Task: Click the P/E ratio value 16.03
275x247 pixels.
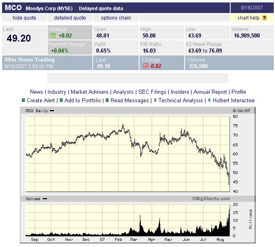Action: tap(149, 51)
